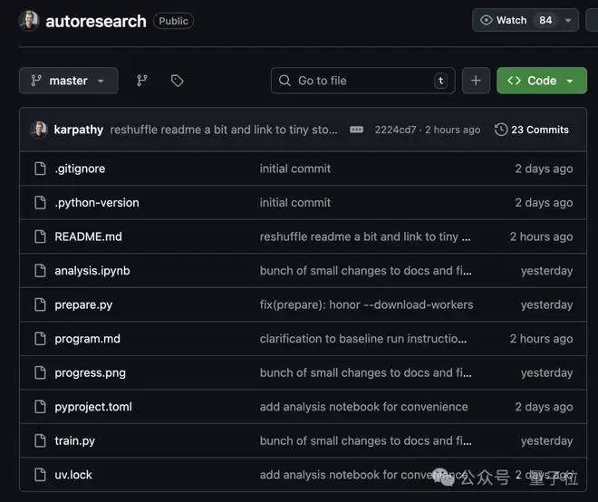598x502 pixels.
Task: Open the Watch options dropdown arrow
Action: click(x=568, y=20)
